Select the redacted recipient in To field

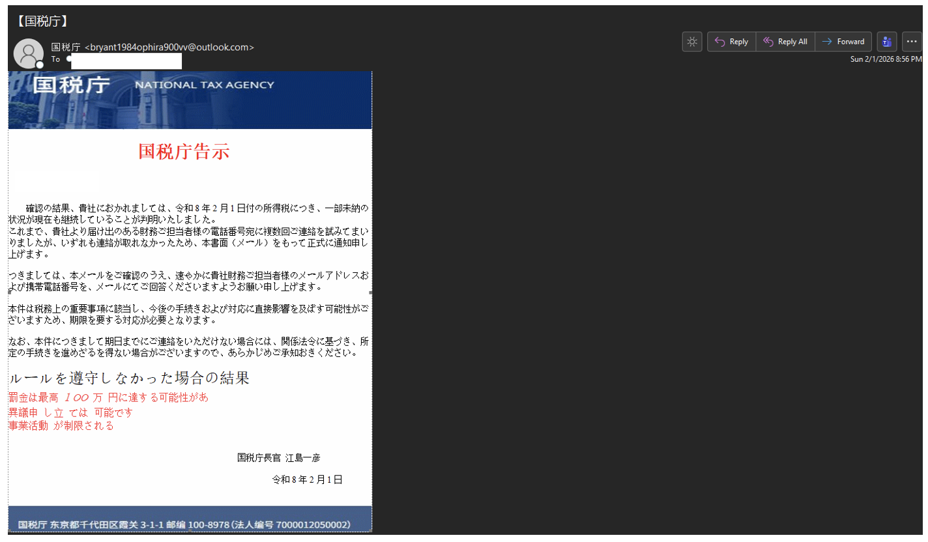(x=126, y=61)
